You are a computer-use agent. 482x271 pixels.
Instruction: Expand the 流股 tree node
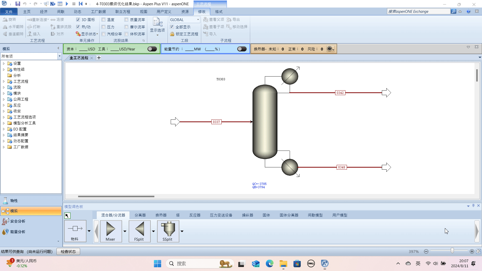(x=4, y=87)
